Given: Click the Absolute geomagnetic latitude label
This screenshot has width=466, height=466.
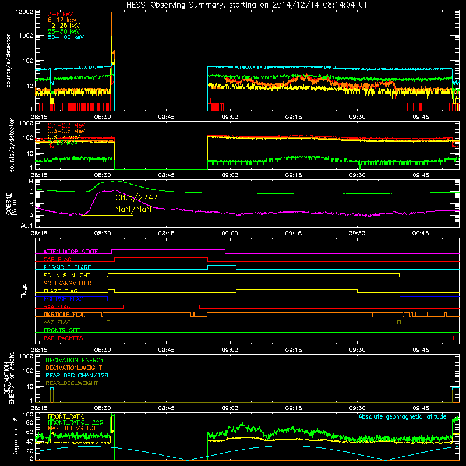Looking at the screenshot, I should (x=403, y=417).
